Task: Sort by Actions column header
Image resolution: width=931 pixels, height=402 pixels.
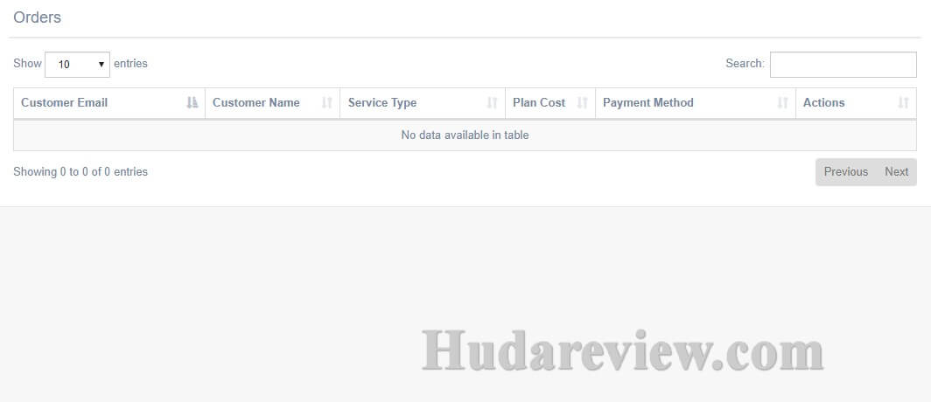Action: (x=856, y=103)
